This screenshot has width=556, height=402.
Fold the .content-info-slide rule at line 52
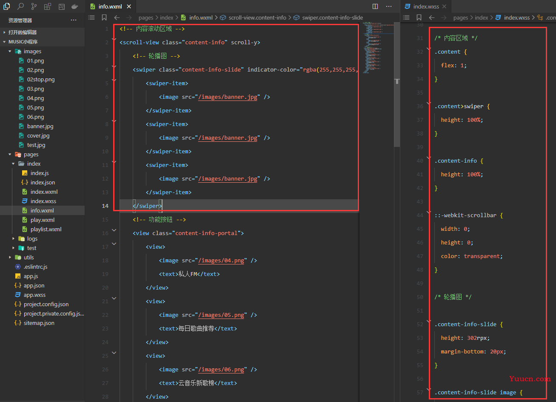click(x=428, y=321)
